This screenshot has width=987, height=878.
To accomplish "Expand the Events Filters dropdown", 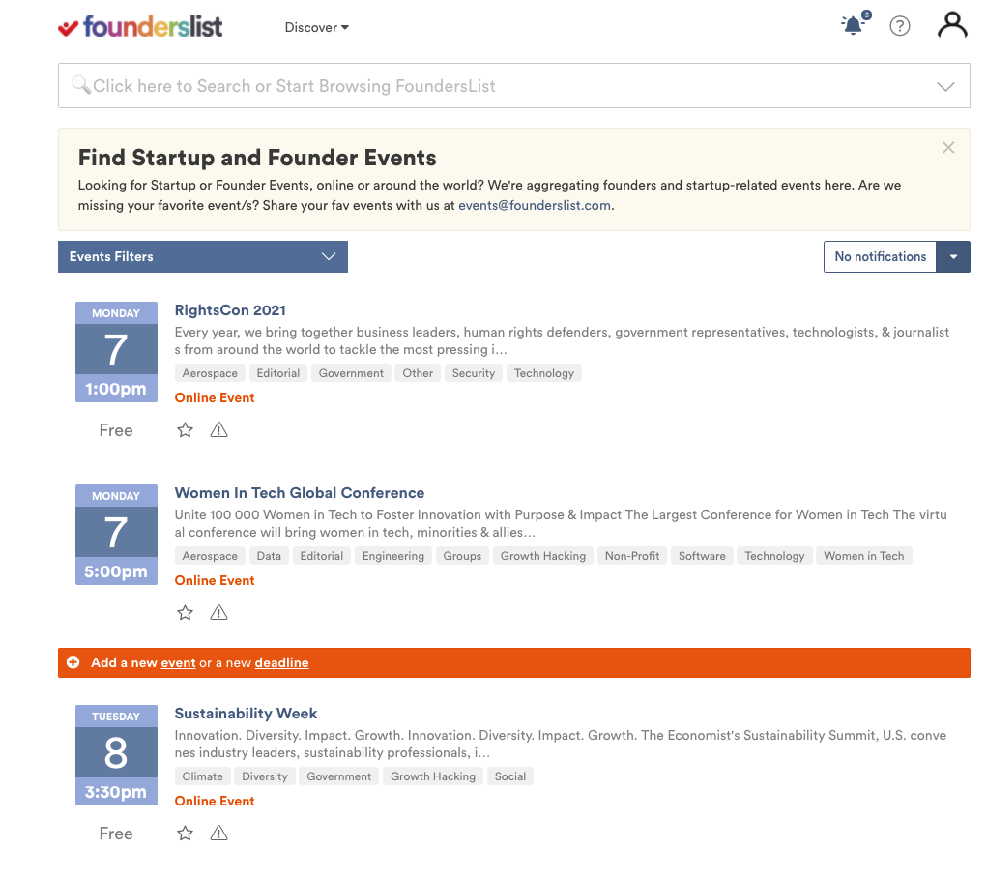I will click(203, 256).
